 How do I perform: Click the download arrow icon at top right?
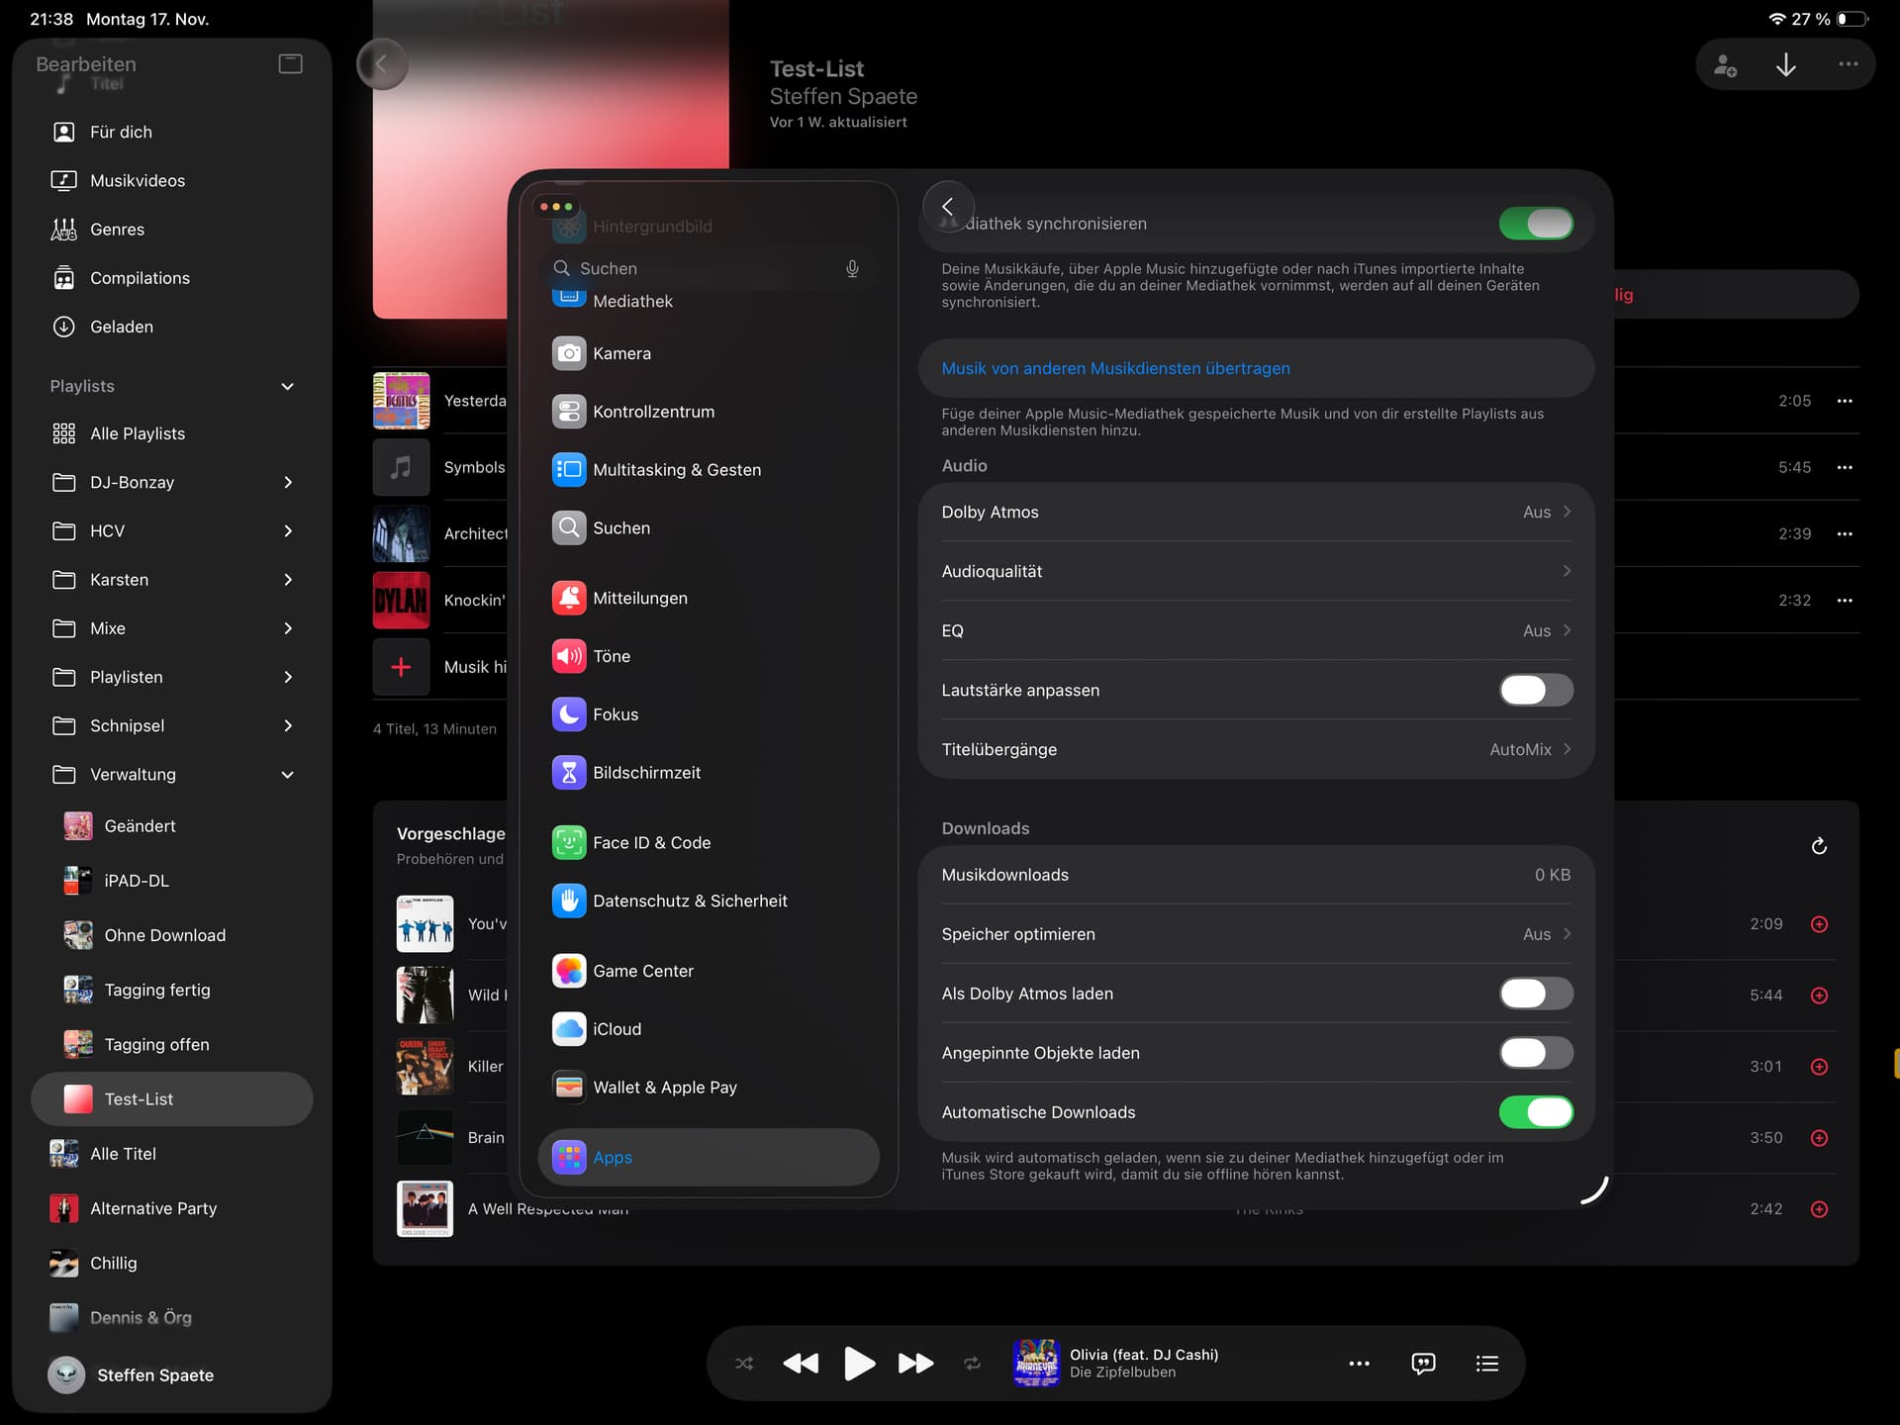click(1785, 65)
